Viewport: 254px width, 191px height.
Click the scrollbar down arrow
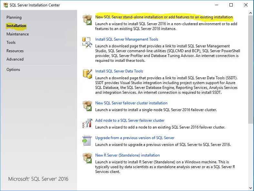[250, 188]
